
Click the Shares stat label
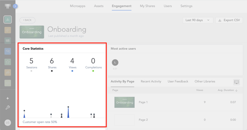(52, 67)
